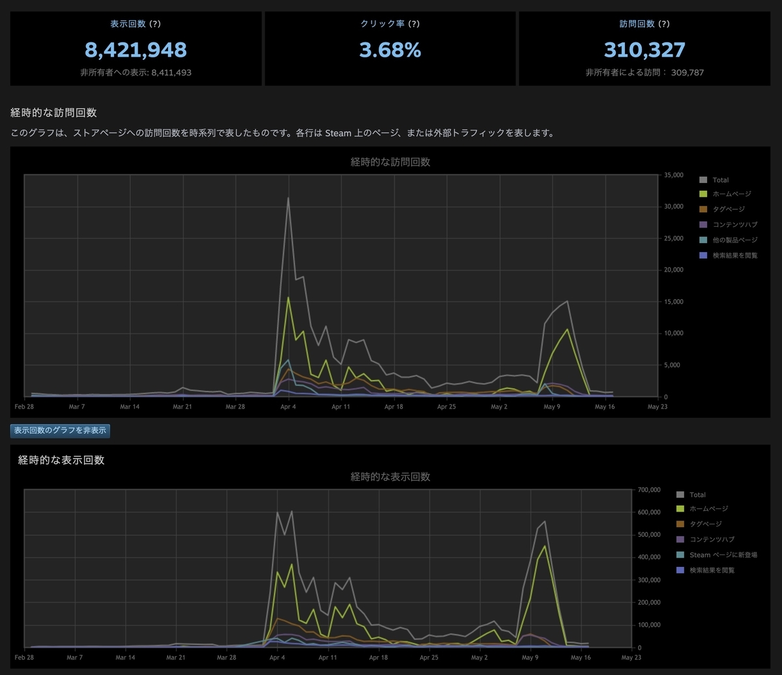782x675 pixels.
Task: Click Apr 11 label on 表示回数 chart axis
Action: 328,658
